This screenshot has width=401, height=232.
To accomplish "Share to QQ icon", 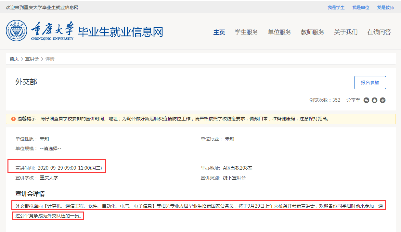I will 374,100.
